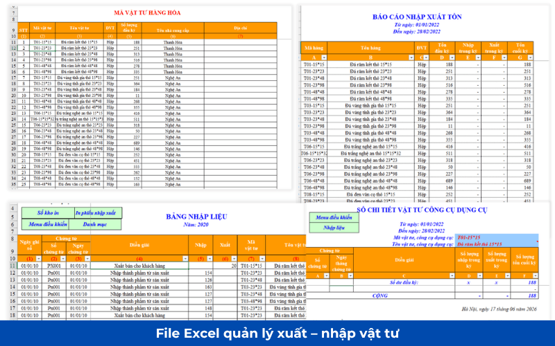Select red "Đá răm kết thô 15*15" name cell in Sổ chi tiết

pyautogui.click(x=496, y=244)
